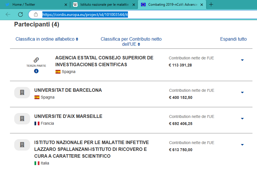Select the AGENCIA ESTATAL CONSEJO SUPERIOR organization name
Image resolution: width=257 pixels, height=175 pixels.
104,61
